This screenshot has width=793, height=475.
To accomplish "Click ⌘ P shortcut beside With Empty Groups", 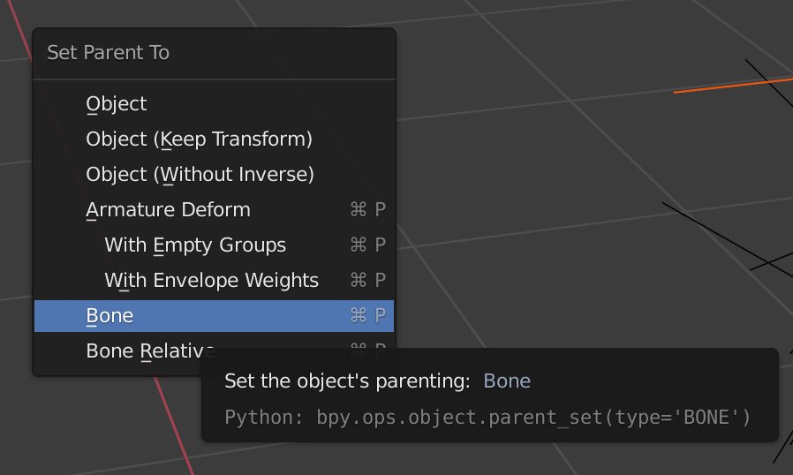I will [x=368, y=245].
